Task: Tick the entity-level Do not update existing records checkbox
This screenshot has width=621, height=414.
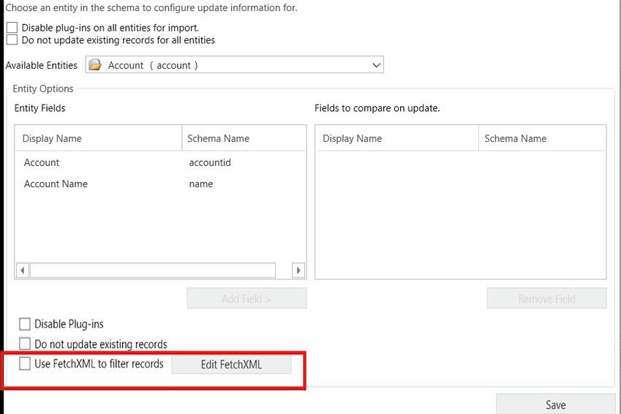Action: click(25, 344)
